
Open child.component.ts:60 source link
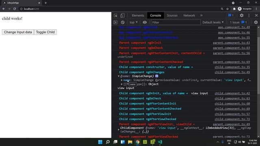(x=232, y=103)
